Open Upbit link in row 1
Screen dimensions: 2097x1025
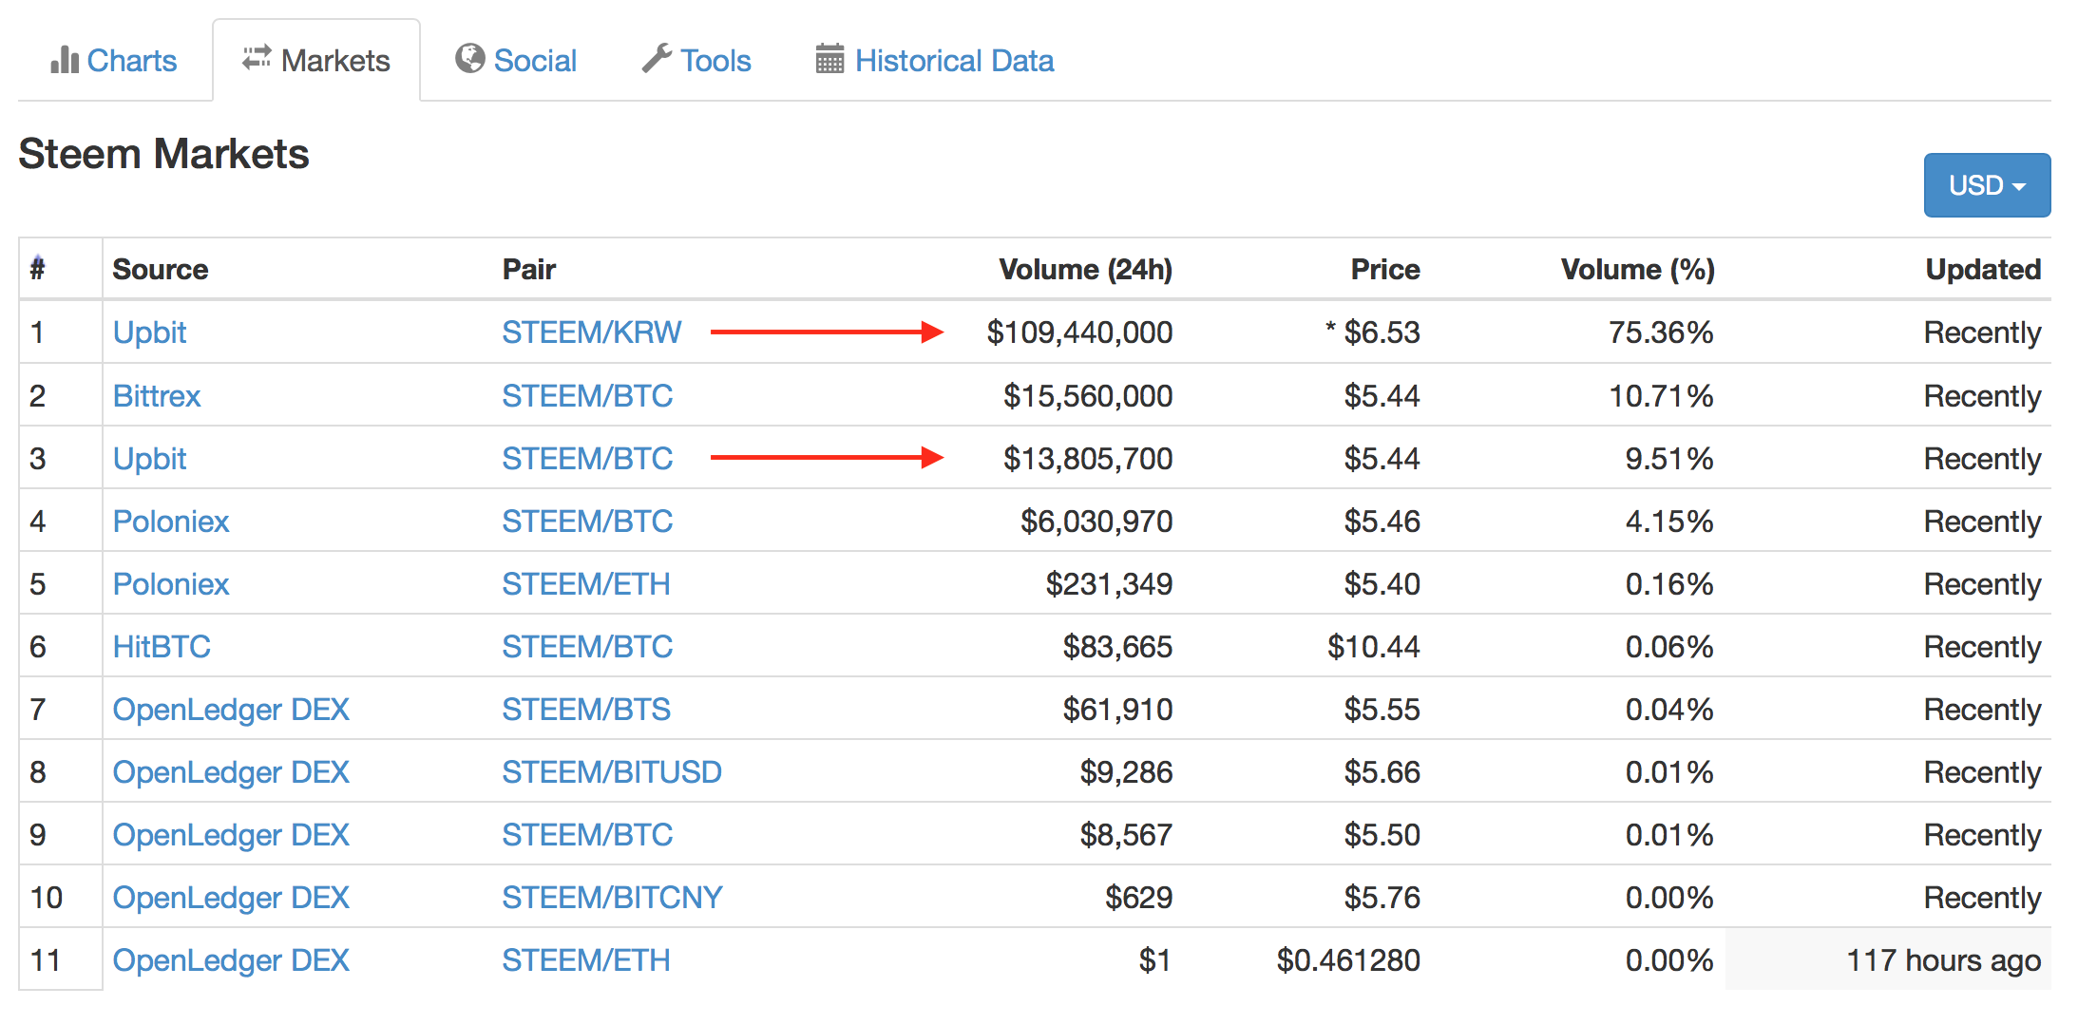[x=150, y=332]
